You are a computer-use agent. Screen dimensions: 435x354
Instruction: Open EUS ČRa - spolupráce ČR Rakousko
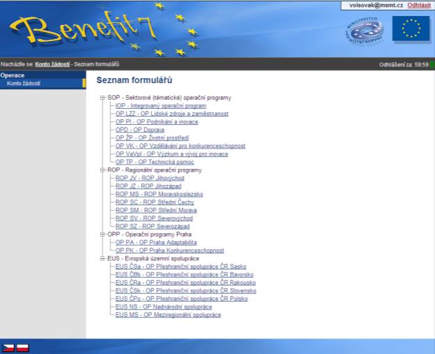(x=185, y=283)
